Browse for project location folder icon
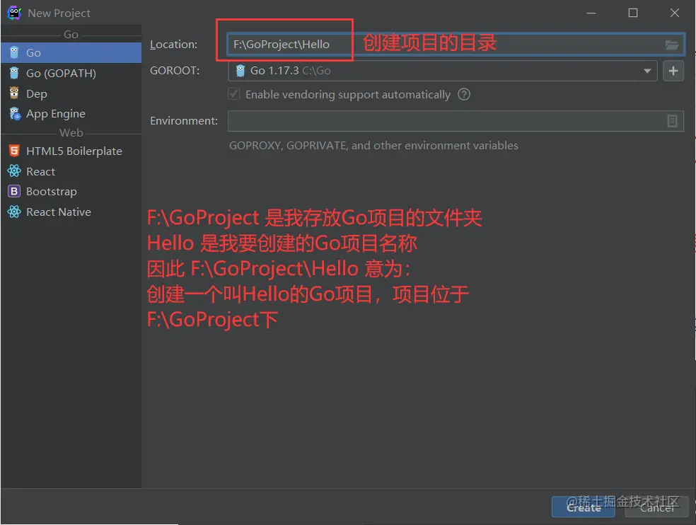This screenshot has height=525, width=696. [671, 45]
